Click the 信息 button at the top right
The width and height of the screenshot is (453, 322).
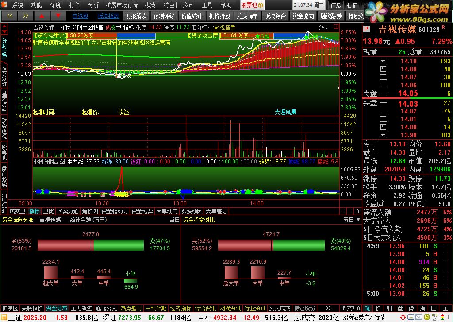click(x=336, y=5)
